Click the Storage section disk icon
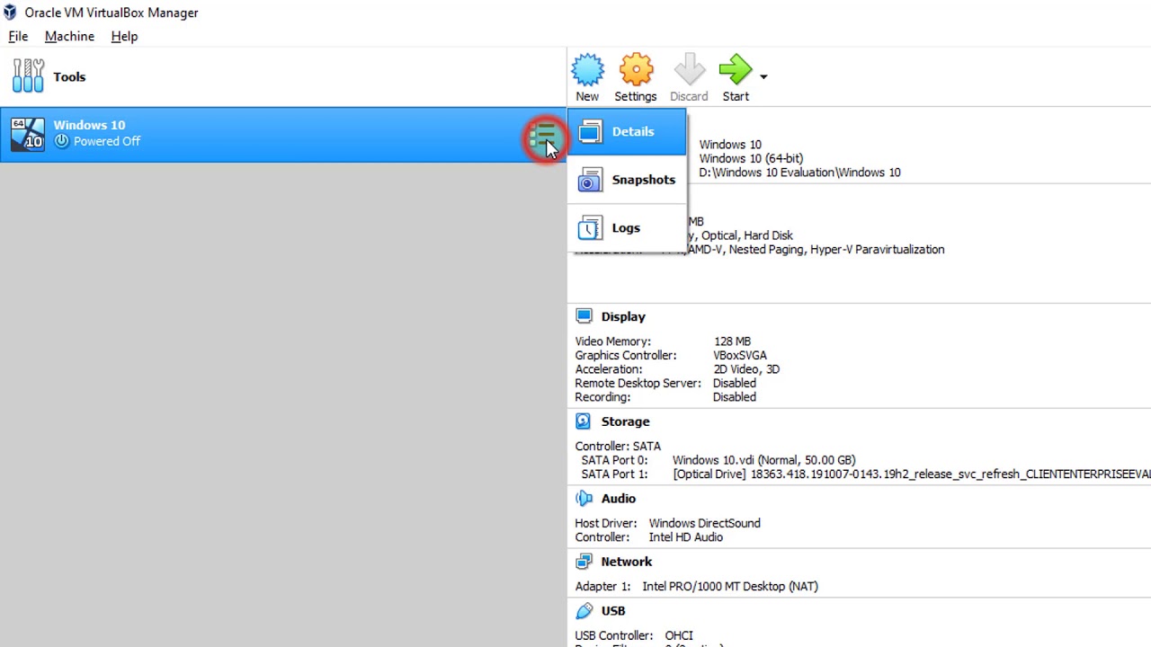1151x647 pixels. tap(584, 421)
